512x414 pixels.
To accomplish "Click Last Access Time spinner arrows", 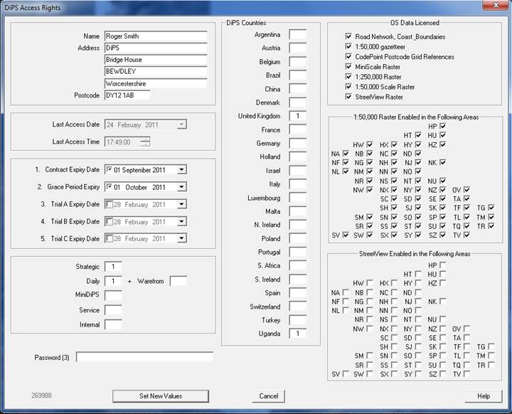I will [145, 142].
